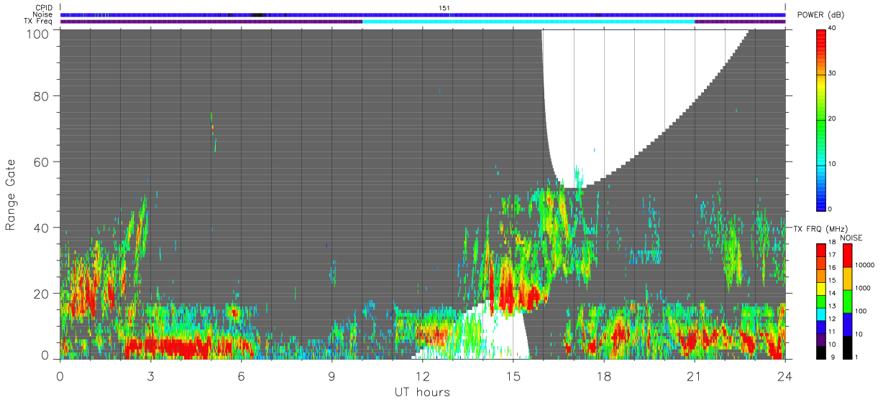This screenshot has height=407, width=883.
Task: Click the 60 tick on the Range Gate axis
Action: [x=42, y=162]
